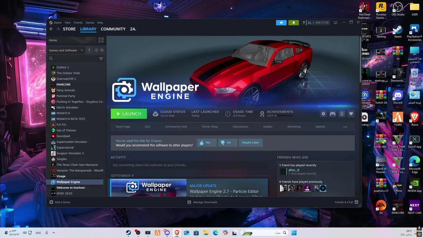Image resolution: width=423 pixels, height=238 pixels.
Task: Expand Games and Software dropdown
Action: [66, 50]
